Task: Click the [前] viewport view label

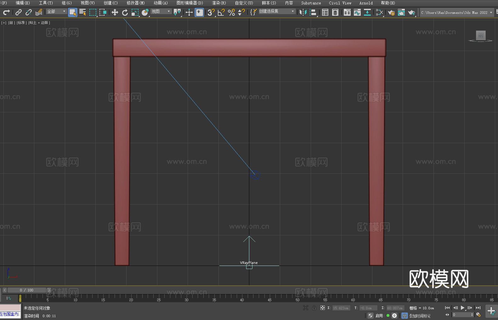Action: 11,23
